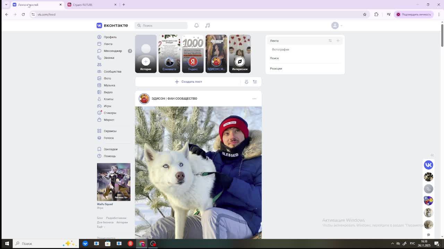
Task: Click the clip icon beside Создать пост
Action: click(x=246, y=82)
